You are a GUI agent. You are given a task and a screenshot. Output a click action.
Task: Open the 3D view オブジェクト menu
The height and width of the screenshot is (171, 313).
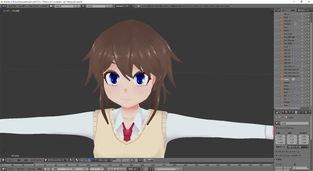click(x=36, y=160)
